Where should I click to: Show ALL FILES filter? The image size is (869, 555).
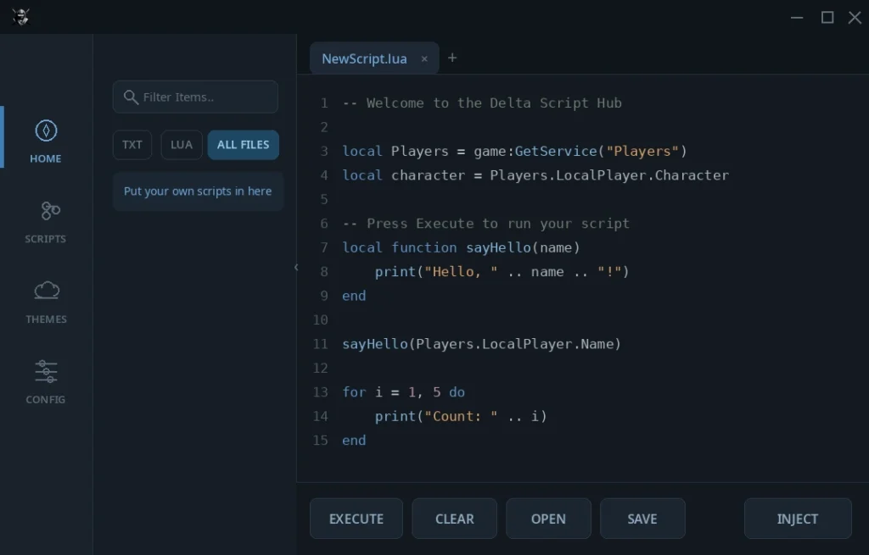coord(244,145)
